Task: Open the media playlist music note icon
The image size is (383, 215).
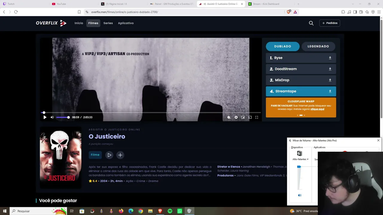Action: point(349,12)
